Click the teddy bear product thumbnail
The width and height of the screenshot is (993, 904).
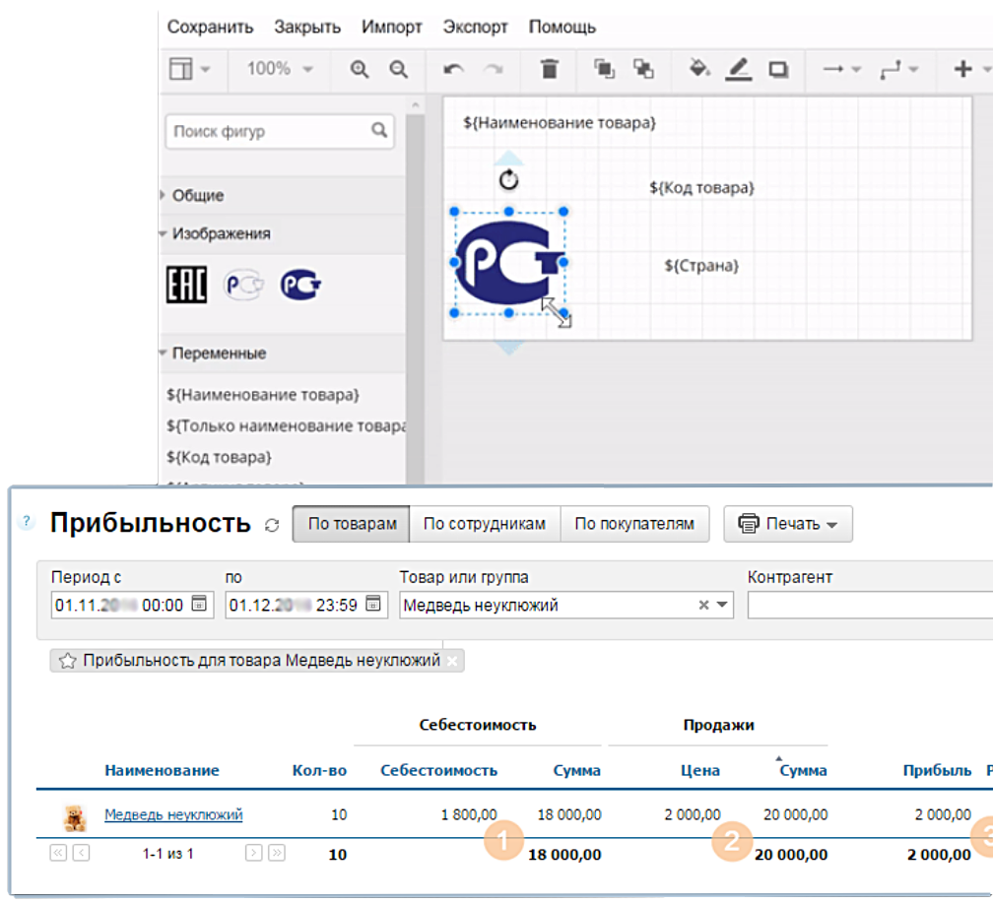75,818
